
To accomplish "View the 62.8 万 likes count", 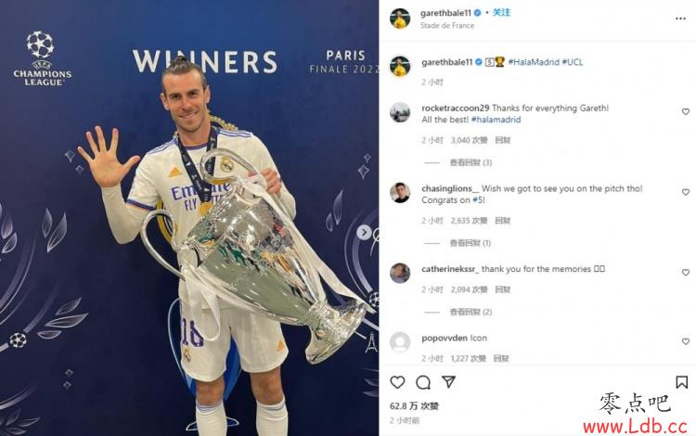I will coord(414,405).
